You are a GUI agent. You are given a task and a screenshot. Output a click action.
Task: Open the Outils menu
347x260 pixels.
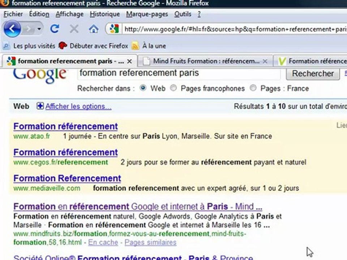(183, 14)
